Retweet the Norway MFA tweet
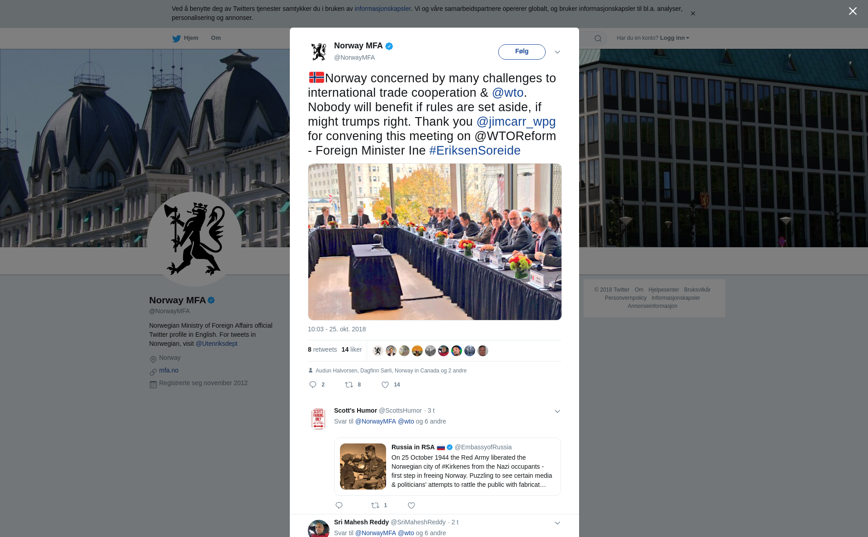 (x=349, y=385)
